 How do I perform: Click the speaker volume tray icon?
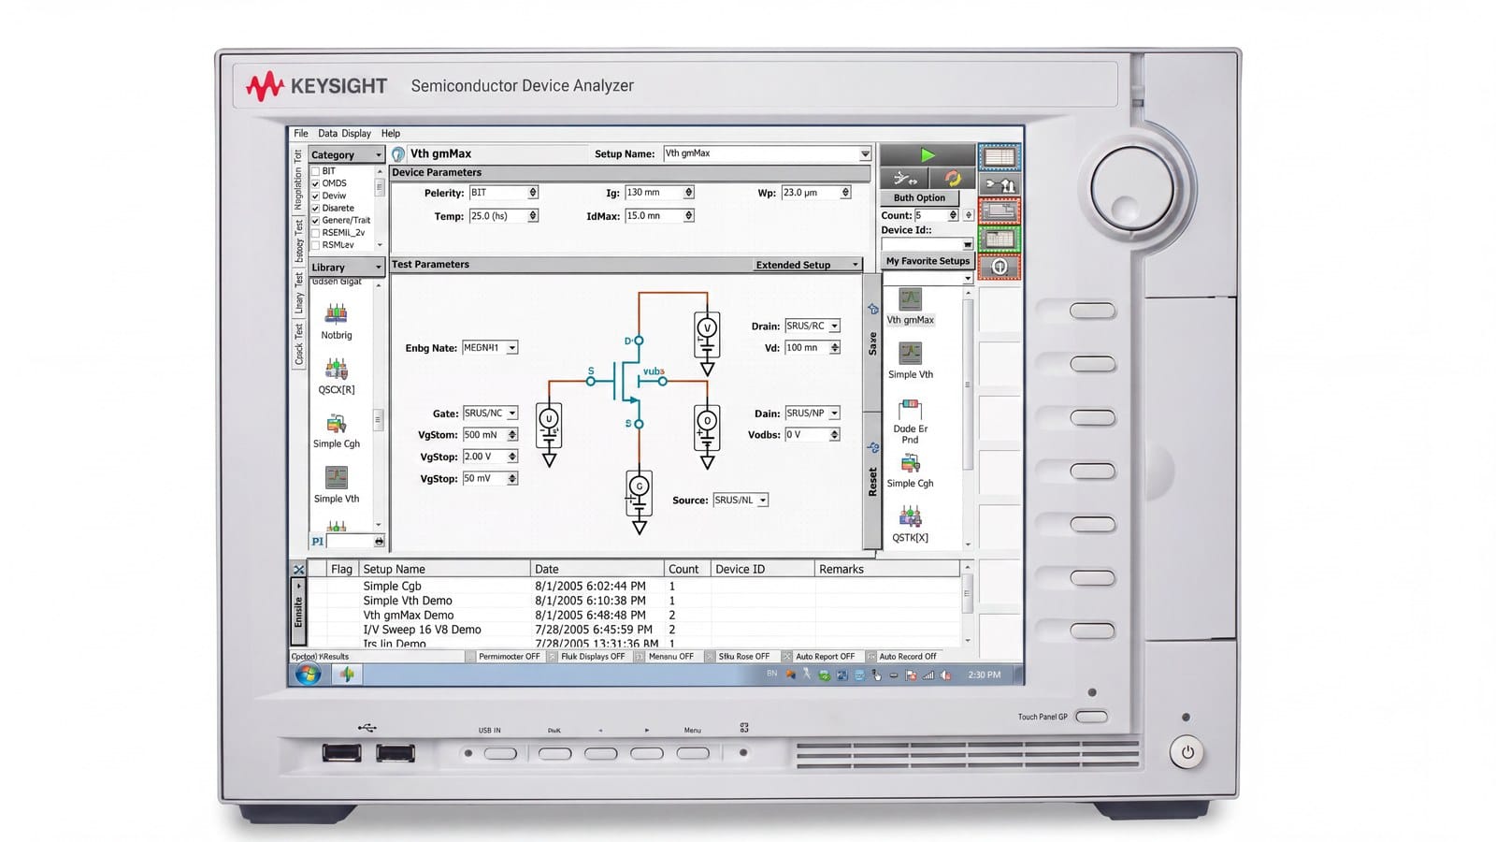(x=945, y=675)
